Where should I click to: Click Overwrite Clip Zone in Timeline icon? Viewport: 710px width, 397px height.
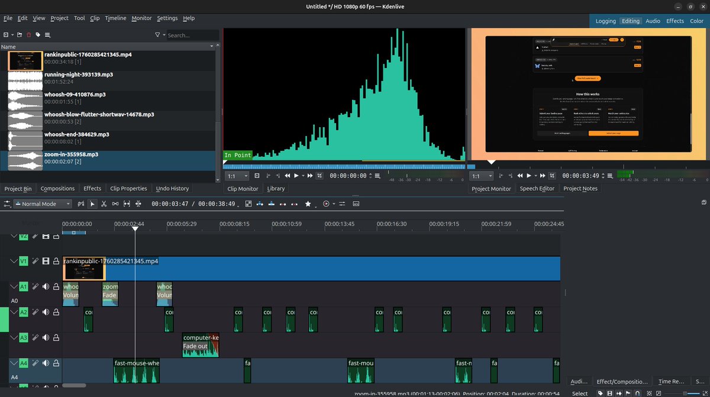click(x=272, y=204)
